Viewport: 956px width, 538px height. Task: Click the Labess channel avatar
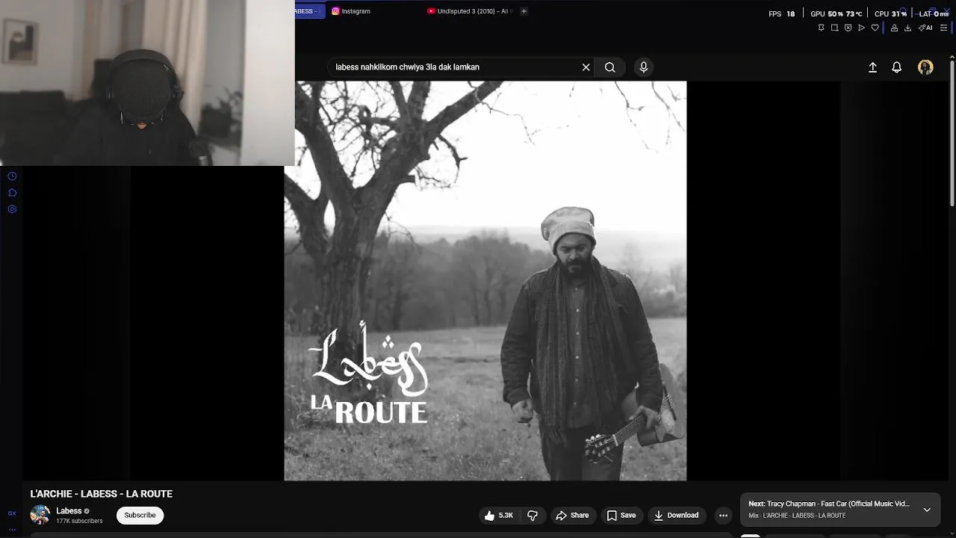tap(40, 515)
